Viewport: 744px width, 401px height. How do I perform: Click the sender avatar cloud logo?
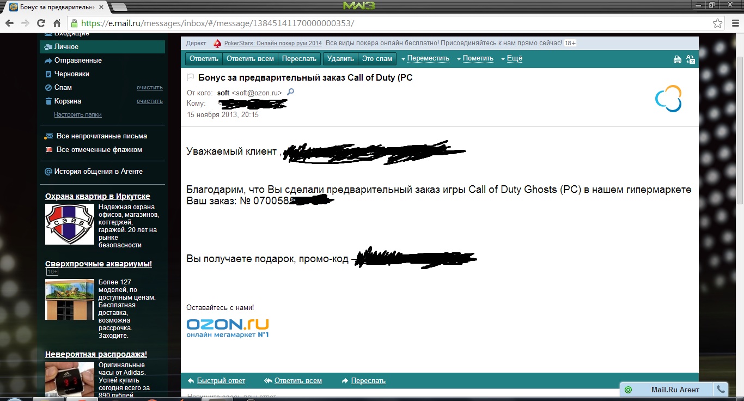coord(669,99)
